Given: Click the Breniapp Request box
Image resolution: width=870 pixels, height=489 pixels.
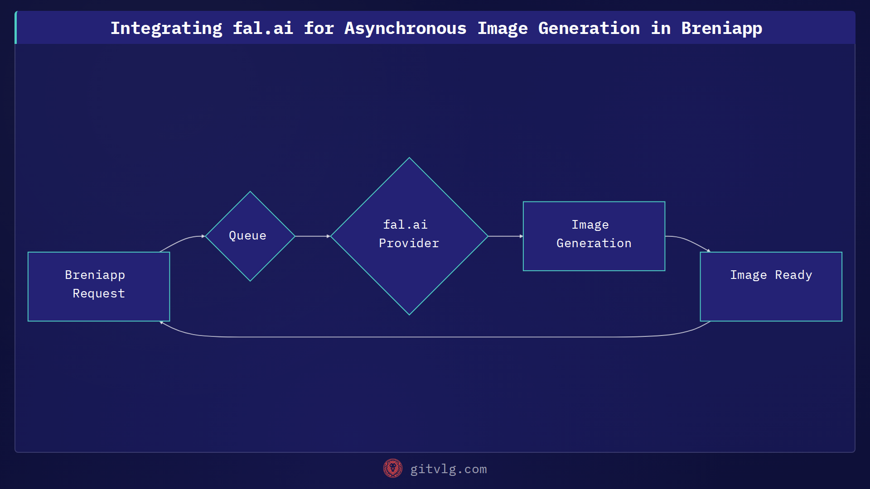Looking at the screenshot, I should pos(99,287).
